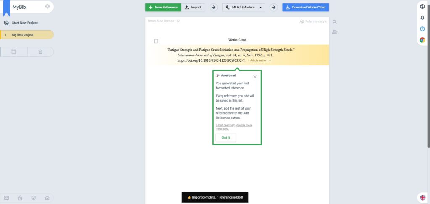Tick the select-all checkbox beside Works Cited

coord(156,41)
